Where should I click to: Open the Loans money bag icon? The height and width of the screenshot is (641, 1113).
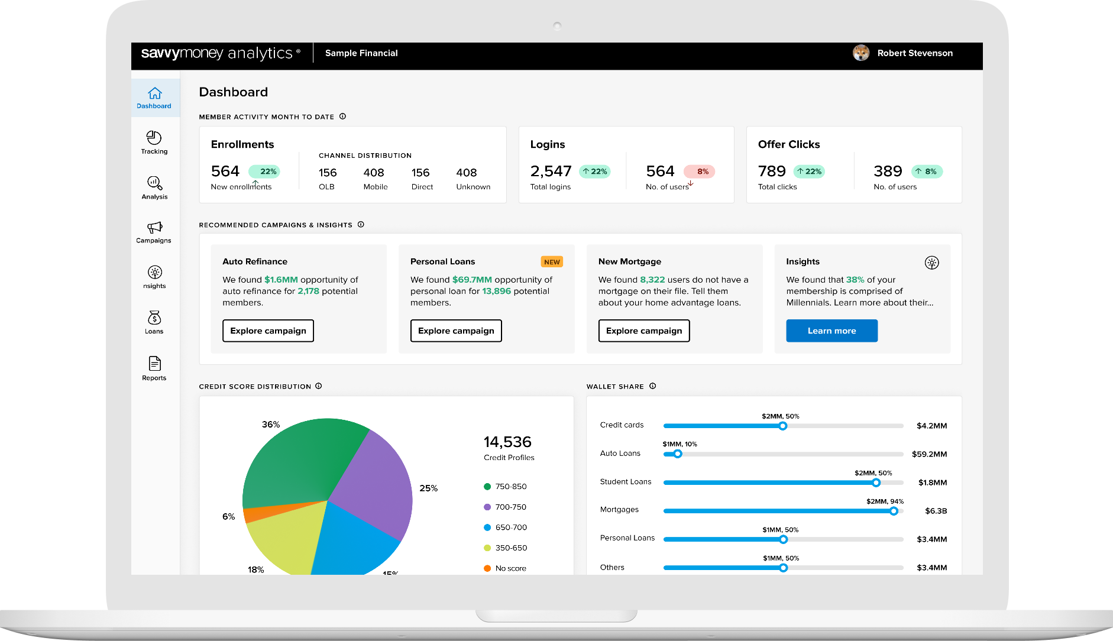coord(154,318)
